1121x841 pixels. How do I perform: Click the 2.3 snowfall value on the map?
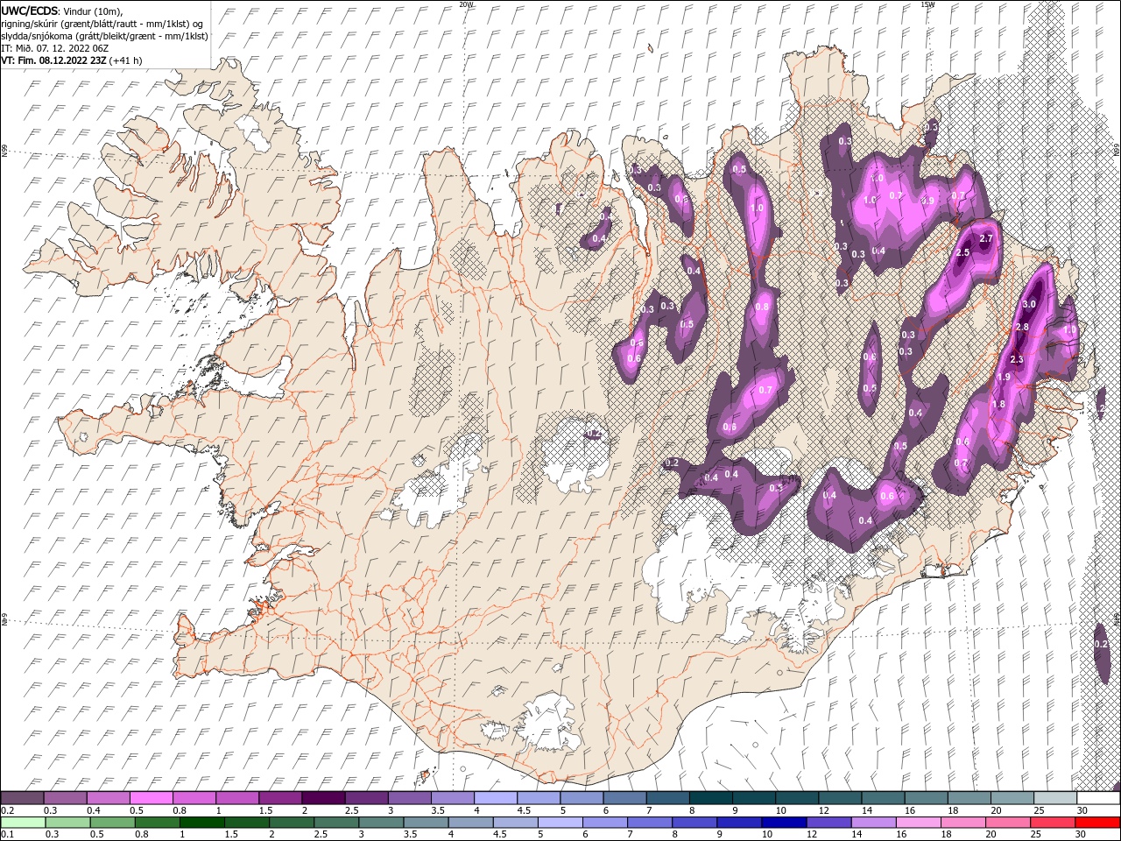tap(1016, 359)
